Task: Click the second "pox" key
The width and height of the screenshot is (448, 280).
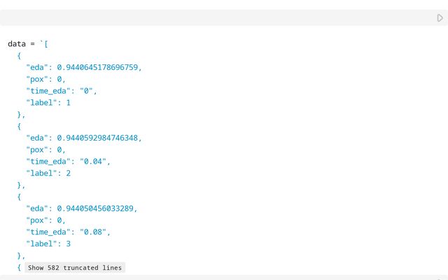Action: 37,150
